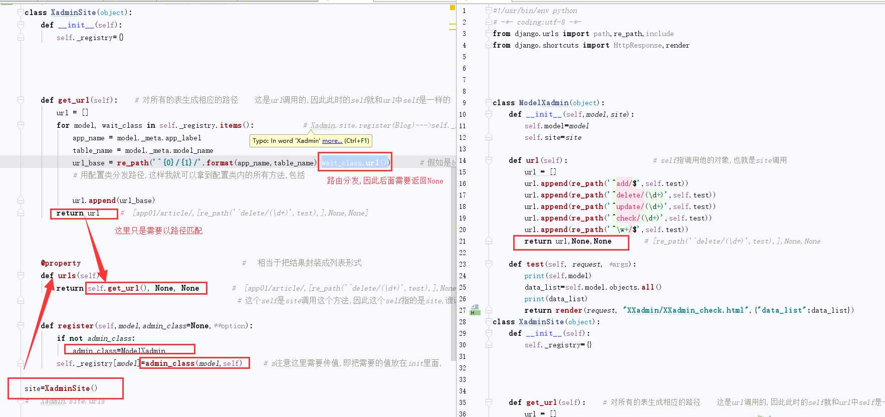Image resolution: width=885 pixels, height=417 pixels.
Task: Collapse the def test fold marker on line 23
Action: coord(489,264)
